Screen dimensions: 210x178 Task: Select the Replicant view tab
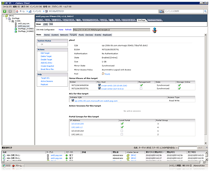click(x=107, y=35)
